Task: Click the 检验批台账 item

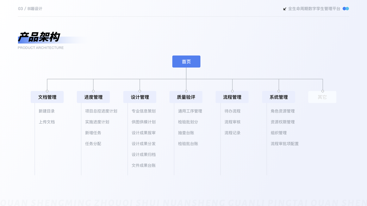Action: (188, 144)
